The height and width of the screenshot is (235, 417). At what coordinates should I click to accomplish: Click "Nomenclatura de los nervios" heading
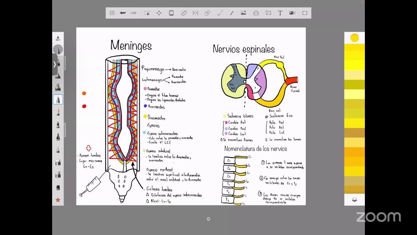click(x=256, y=149)
